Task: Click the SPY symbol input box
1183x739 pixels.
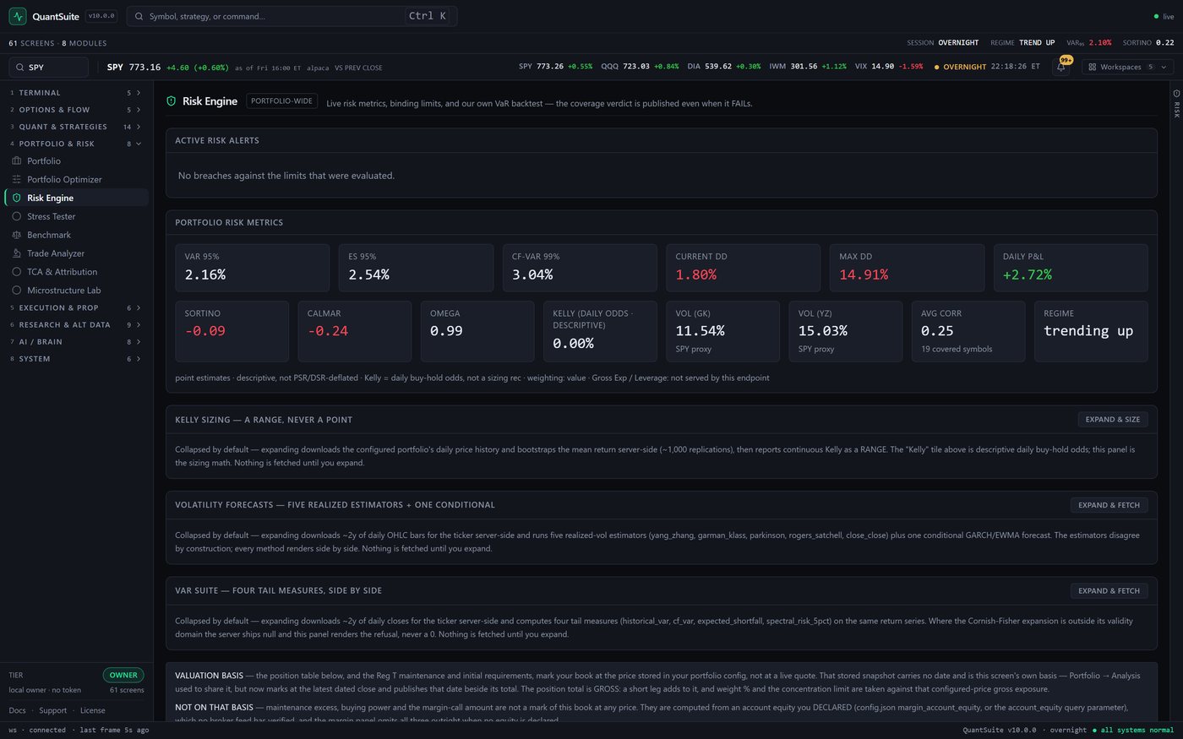Action: (49, 67)
